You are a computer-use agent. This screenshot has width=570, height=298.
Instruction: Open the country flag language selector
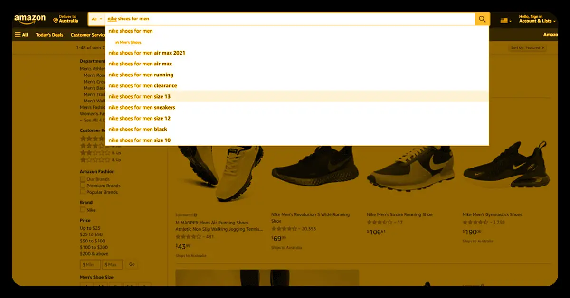tap(506, 20)
